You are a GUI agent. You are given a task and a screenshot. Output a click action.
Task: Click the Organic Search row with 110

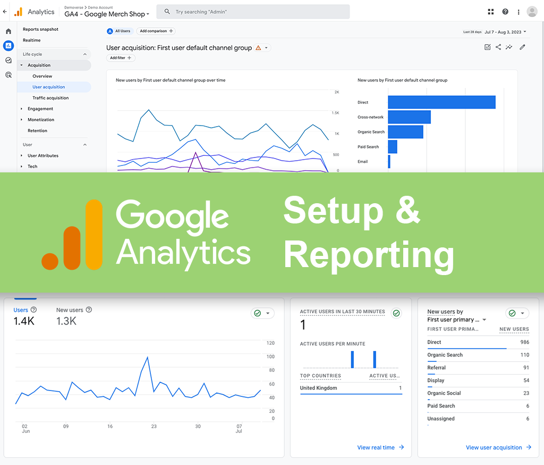pos(478,355)
